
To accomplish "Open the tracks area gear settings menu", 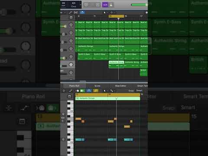I will coord(146,13).
